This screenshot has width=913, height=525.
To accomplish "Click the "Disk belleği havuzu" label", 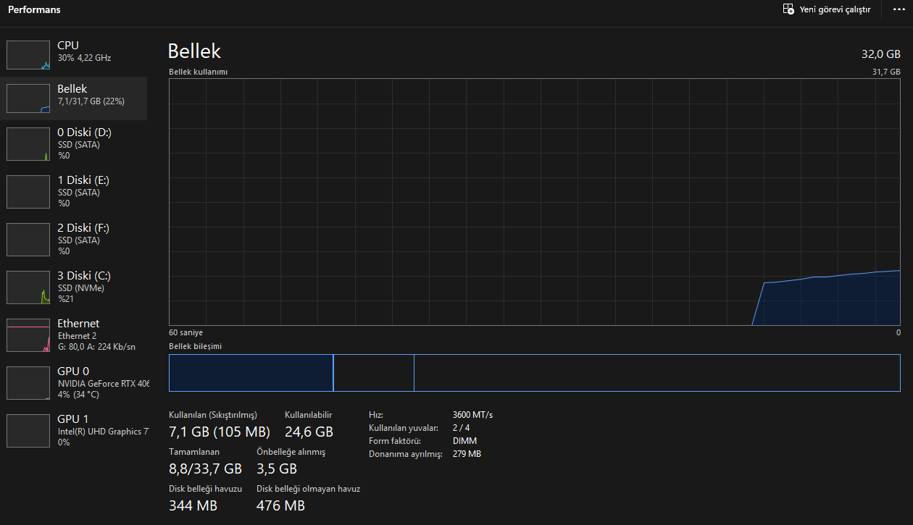I will (205, 489).
